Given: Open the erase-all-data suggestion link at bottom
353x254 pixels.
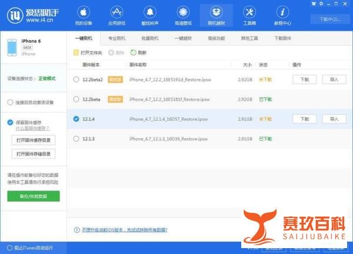Looking at the screenshot, I should (x=125, y=230).
